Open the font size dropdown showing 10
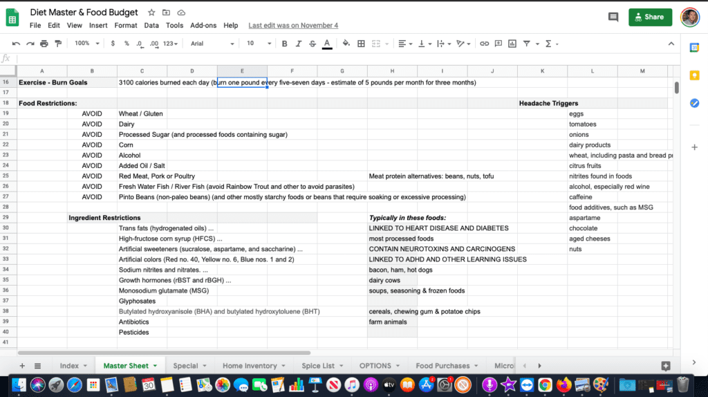The width and height of the screenshot is (708, 397). click(259, 44)
